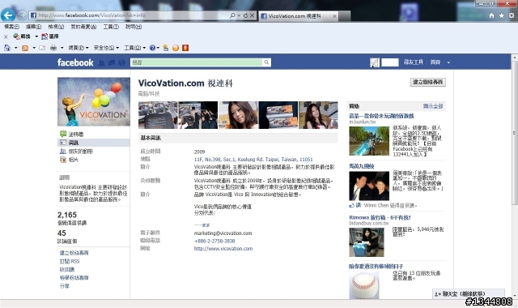Click the orange RSS feeds icon
Image resolution: width=518 pixels, height=308 pixels.
[x=25, y=48]
